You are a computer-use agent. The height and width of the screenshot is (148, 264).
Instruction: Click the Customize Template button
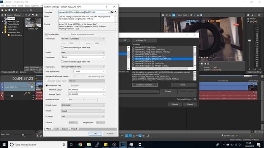145,85
